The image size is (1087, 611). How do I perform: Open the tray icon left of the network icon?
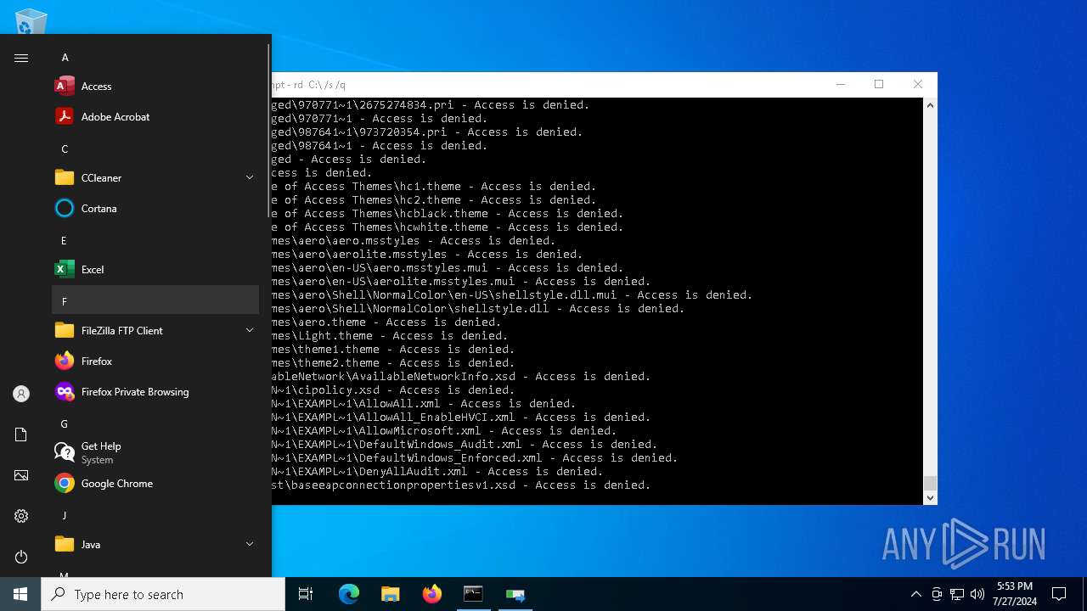[x=937, y=594]
